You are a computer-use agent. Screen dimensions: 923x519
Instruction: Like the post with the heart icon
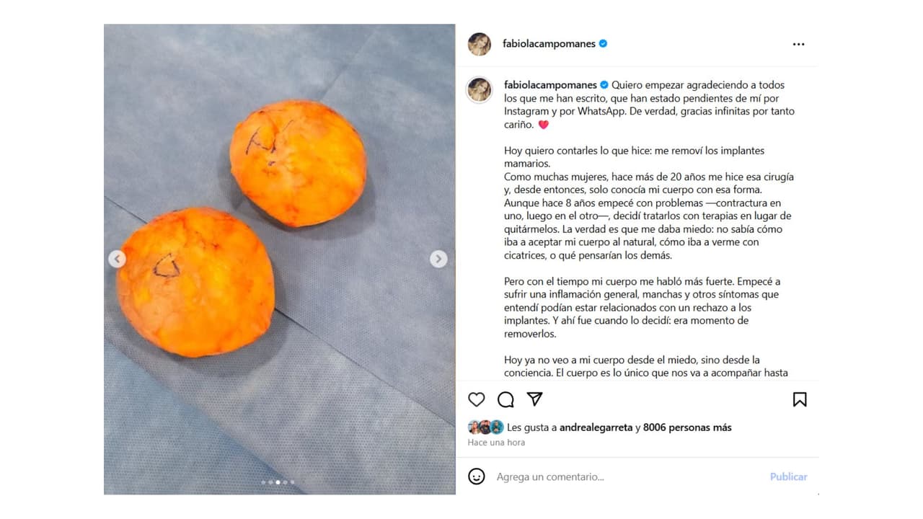pos(477,399)
